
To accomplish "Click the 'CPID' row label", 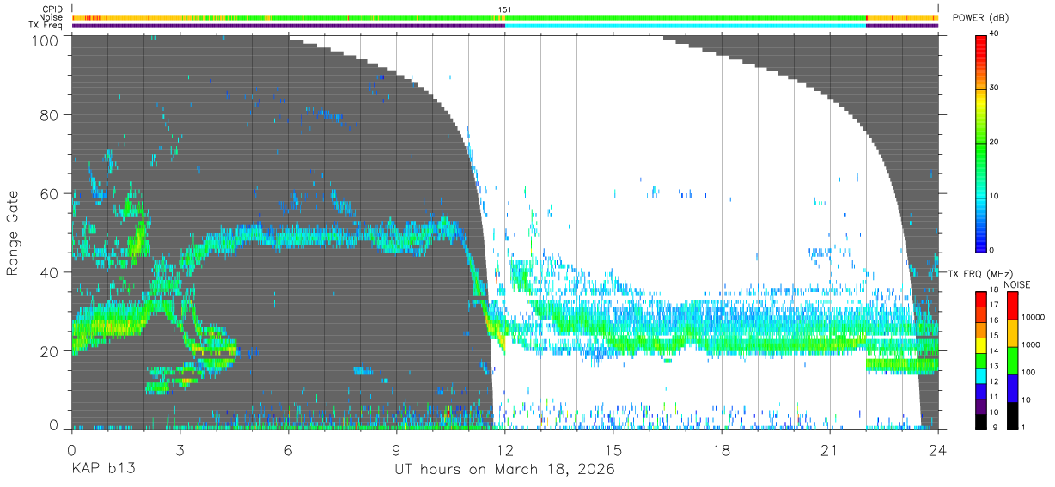I will pos(52,9).
